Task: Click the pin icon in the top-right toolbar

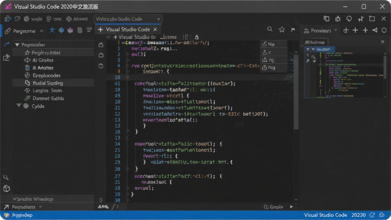Action: coord(360,19)
